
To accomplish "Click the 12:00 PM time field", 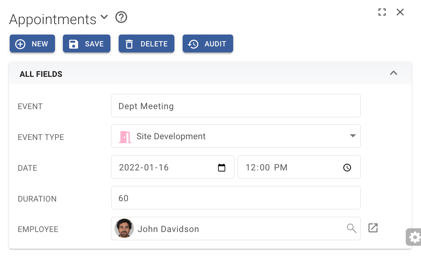I will pos(290,167).
